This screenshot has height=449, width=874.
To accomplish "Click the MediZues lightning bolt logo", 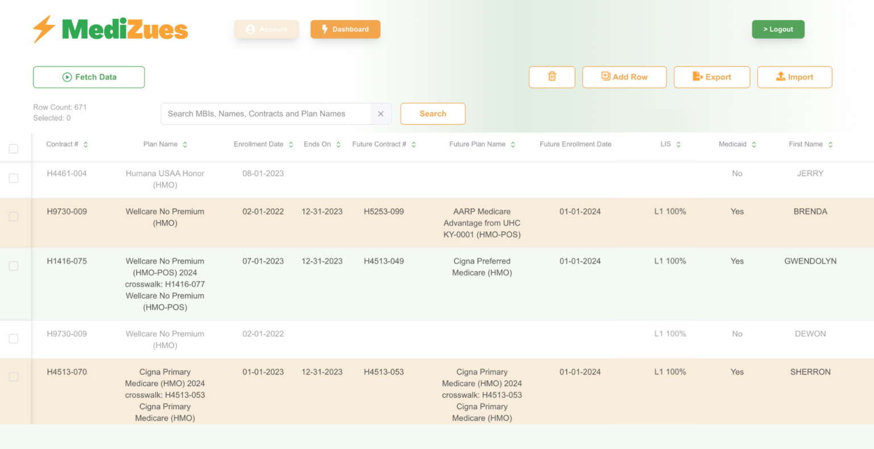I will coord(44,30).
